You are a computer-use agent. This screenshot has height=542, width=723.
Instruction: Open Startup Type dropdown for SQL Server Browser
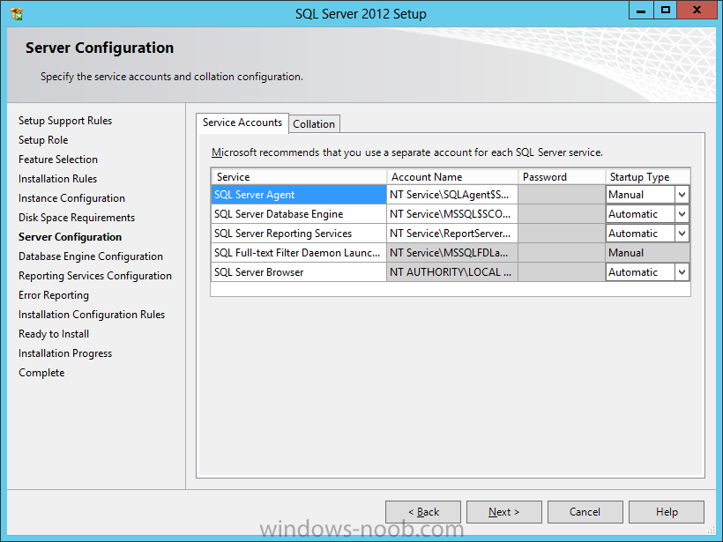click(x=682, y=272)
